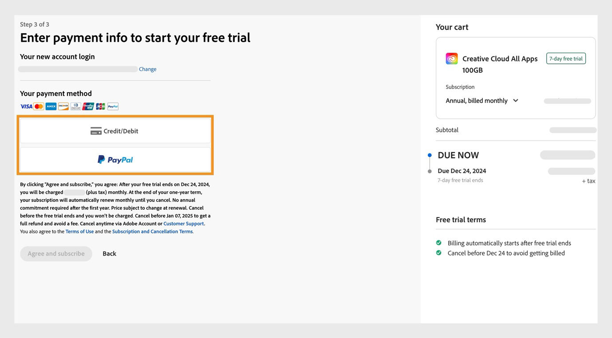Click the 'Your cart' heading

point(452,27)
